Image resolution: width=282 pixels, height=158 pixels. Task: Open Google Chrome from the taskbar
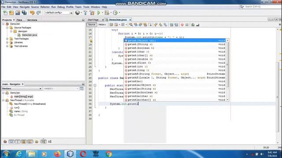tap(109, 154)
